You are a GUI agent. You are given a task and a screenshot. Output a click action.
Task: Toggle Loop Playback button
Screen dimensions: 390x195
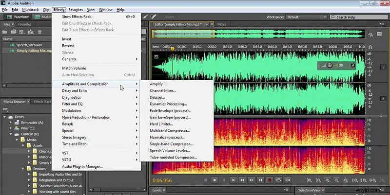278,180
